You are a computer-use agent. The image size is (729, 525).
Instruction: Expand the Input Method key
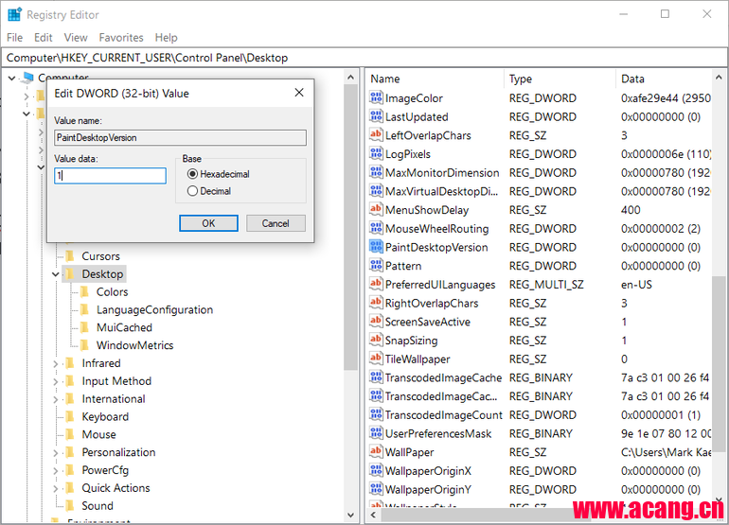pos(55,381)
